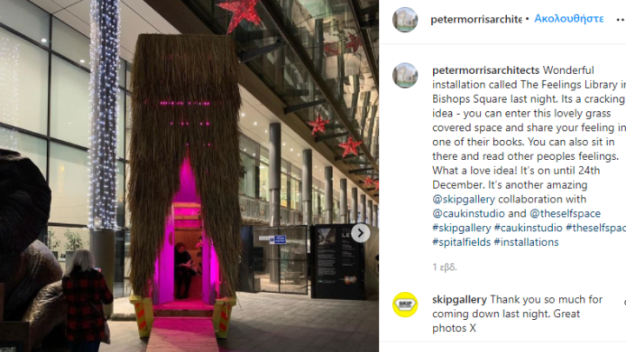Screen dimensions: 626x352
Task: Click the caption avatar beside petermorrisarchitects
Action: point(405,76)
